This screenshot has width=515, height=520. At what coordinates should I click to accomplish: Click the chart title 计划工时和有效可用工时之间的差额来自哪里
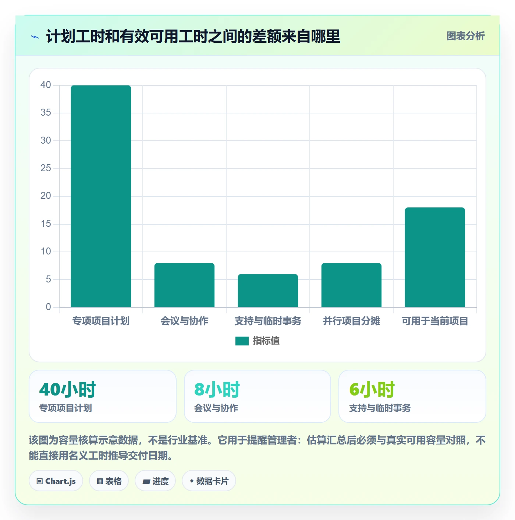193,36
